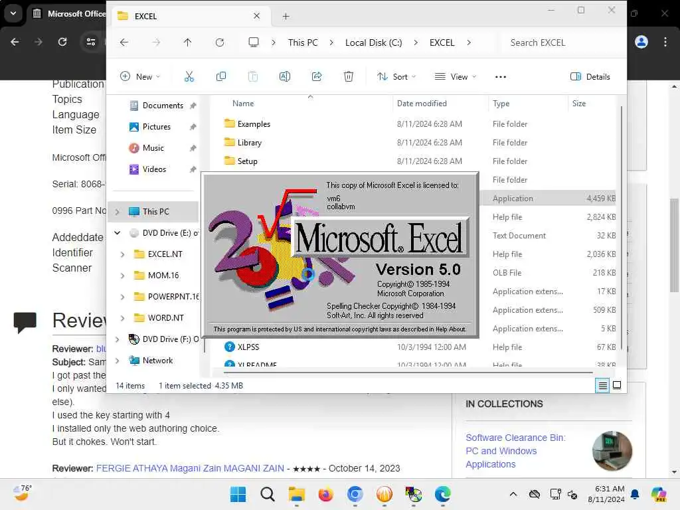The width and height of the screenshot is (680, 510).
Task: Expand the POWERPNT.16 folder node
Action: click(122, 297)
